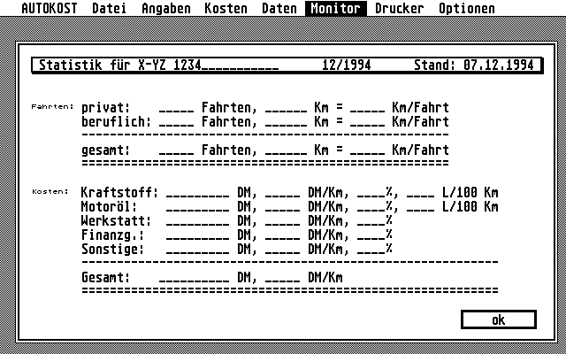
Task: Open the Optionen menu
Action: (x=467, y=8)
